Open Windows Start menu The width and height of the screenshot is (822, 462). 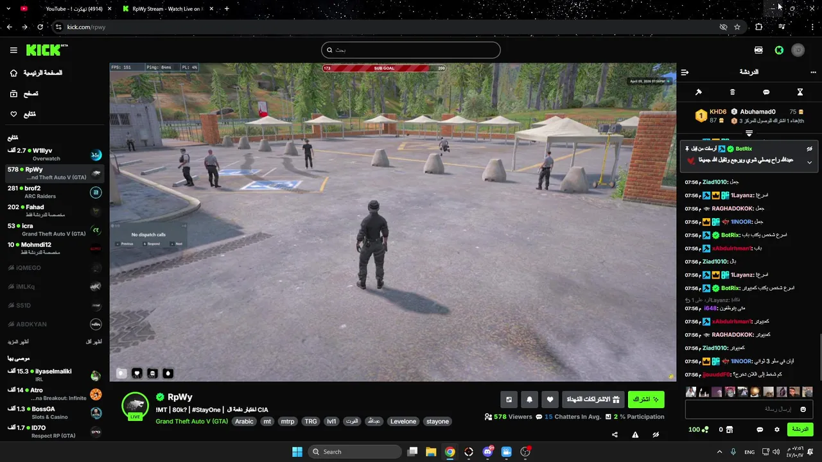point(297,452)
